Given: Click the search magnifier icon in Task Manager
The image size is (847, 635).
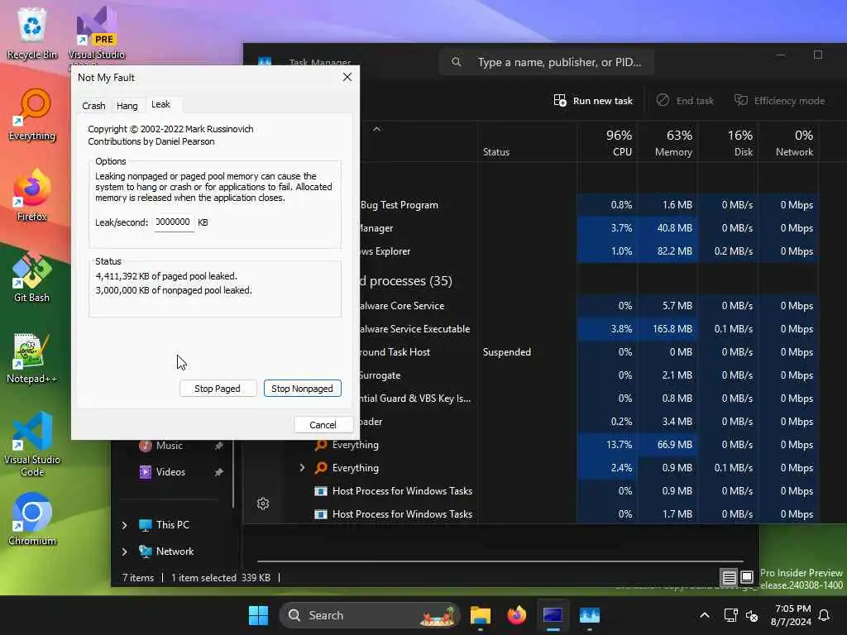Looking at the screenshot, I should click(x=457, y=62).
